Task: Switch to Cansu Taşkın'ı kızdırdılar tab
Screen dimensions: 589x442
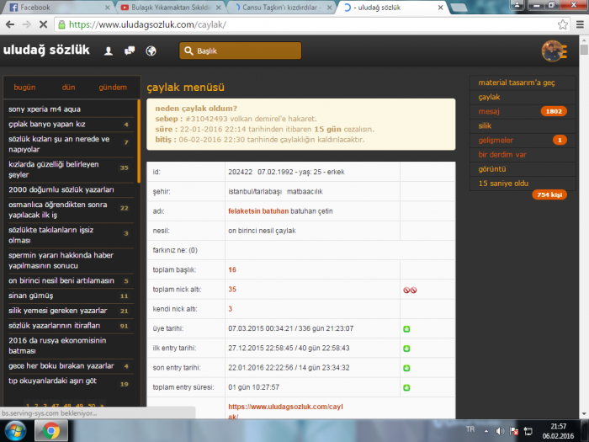Action: 282,7
